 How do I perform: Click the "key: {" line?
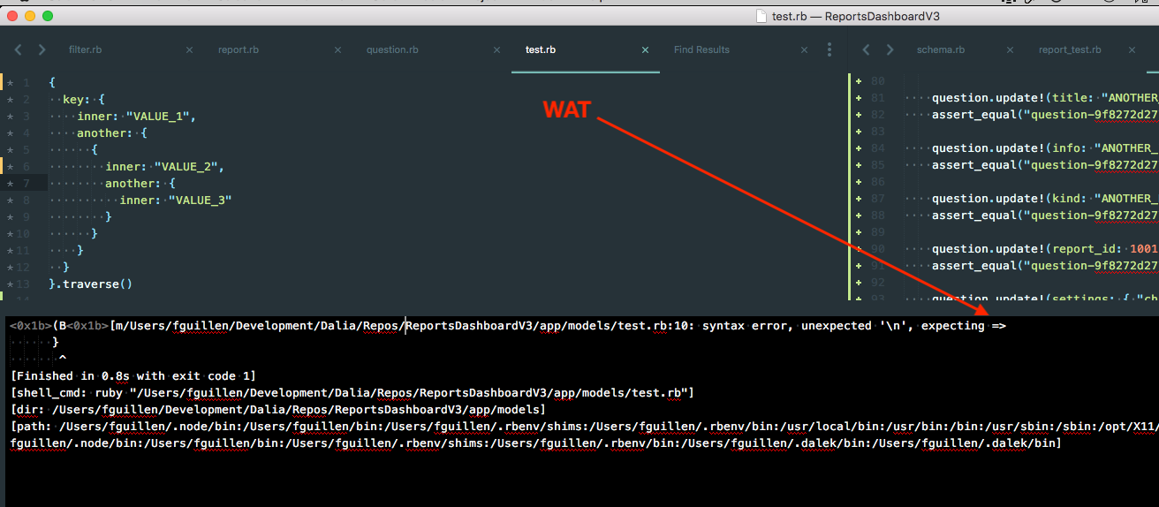[x=84, y=99]
